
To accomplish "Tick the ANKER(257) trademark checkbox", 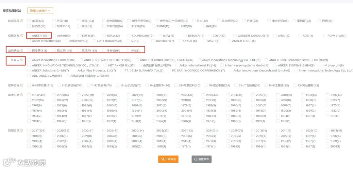I will 29,36.
